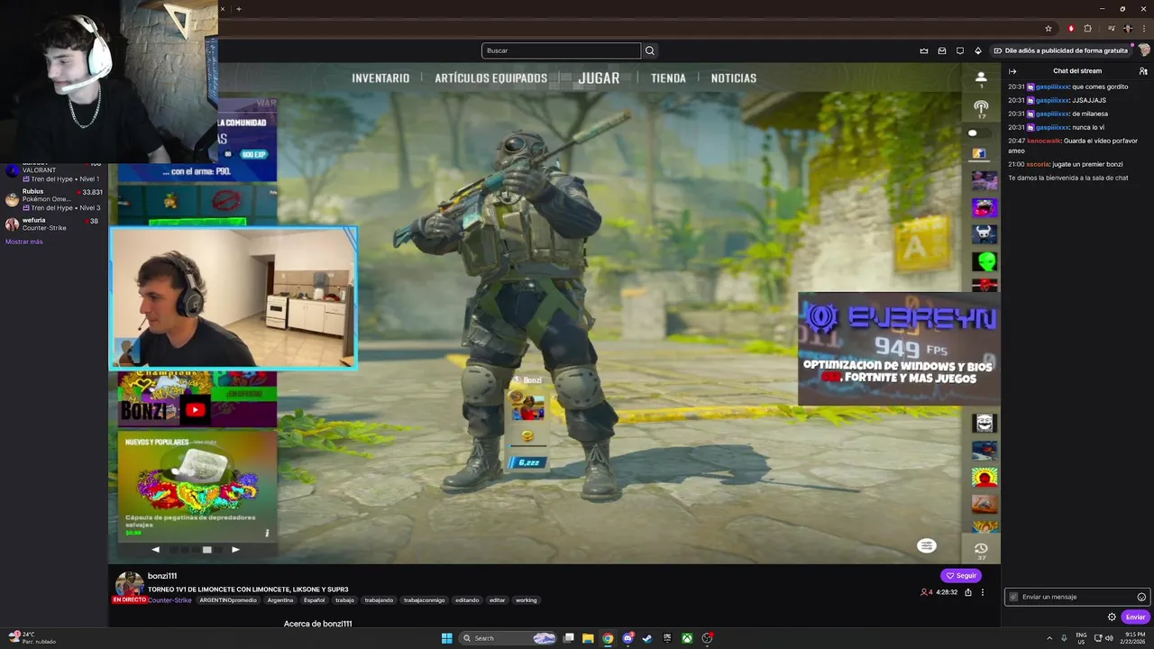Image resolution: width=1154 pixels, height=649 pixels.
Task: Open the share stream icon
Action: 968,592
